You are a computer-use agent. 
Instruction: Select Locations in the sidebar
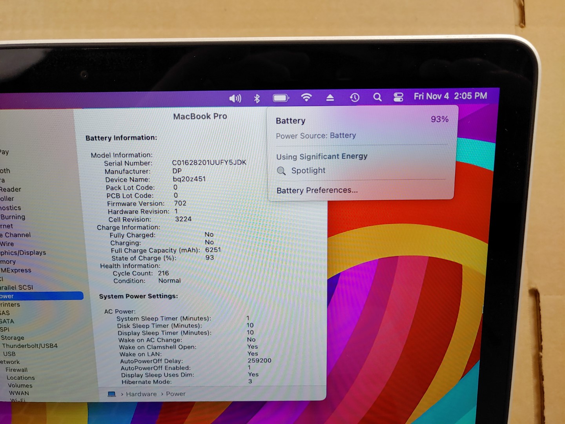point(20,378)
